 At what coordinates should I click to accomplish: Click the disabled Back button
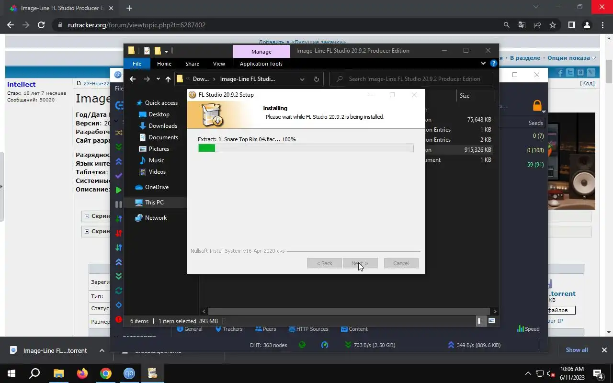[324, 263]
